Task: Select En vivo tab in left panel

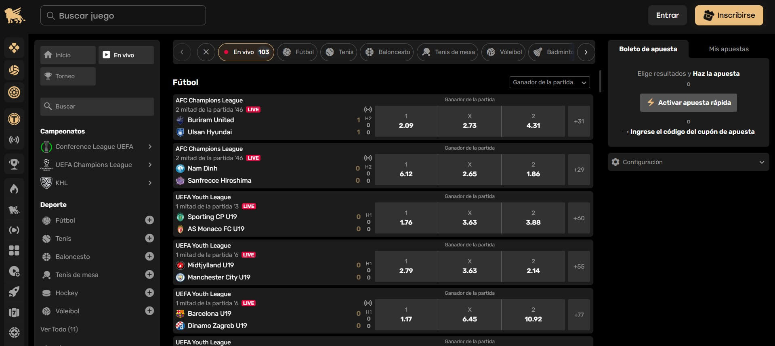Action: 126,55
